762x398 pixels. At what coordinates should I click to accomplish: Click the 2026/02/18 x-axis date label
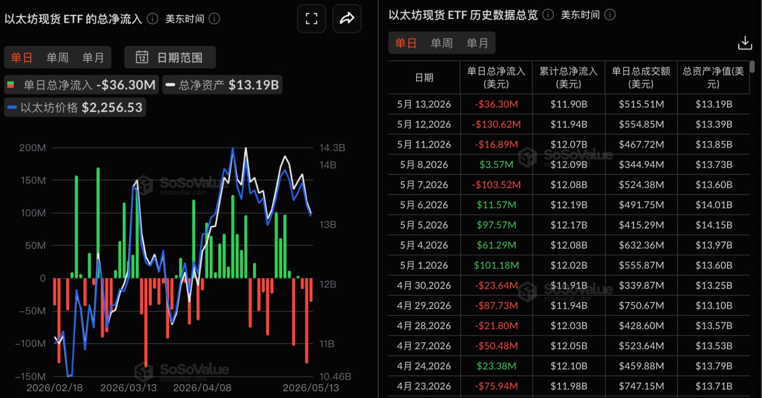tap(54, 388)
